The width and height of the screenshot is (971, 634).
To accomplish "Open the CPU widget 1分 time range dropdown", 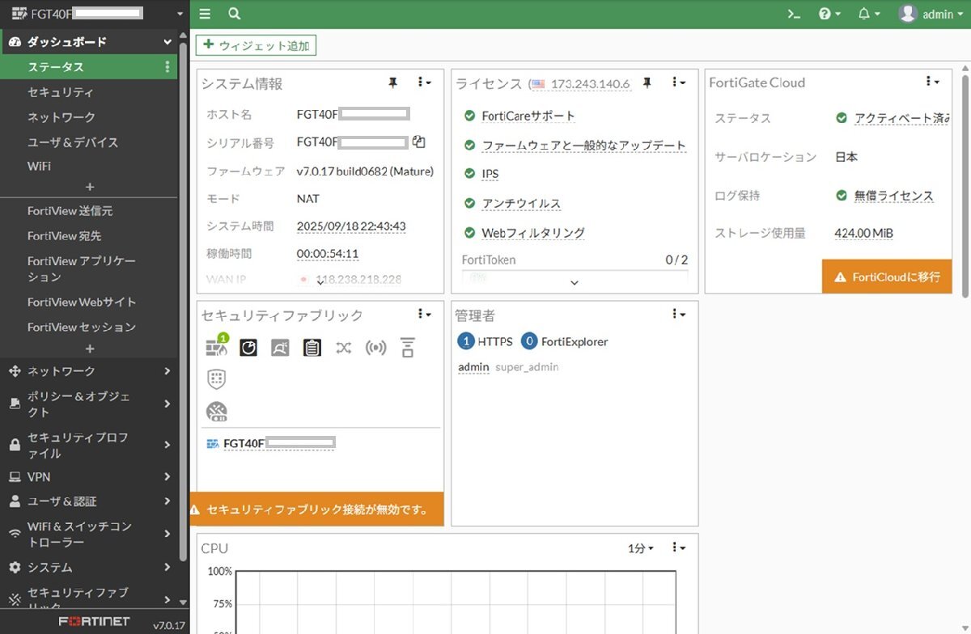I will click(640, 548).
